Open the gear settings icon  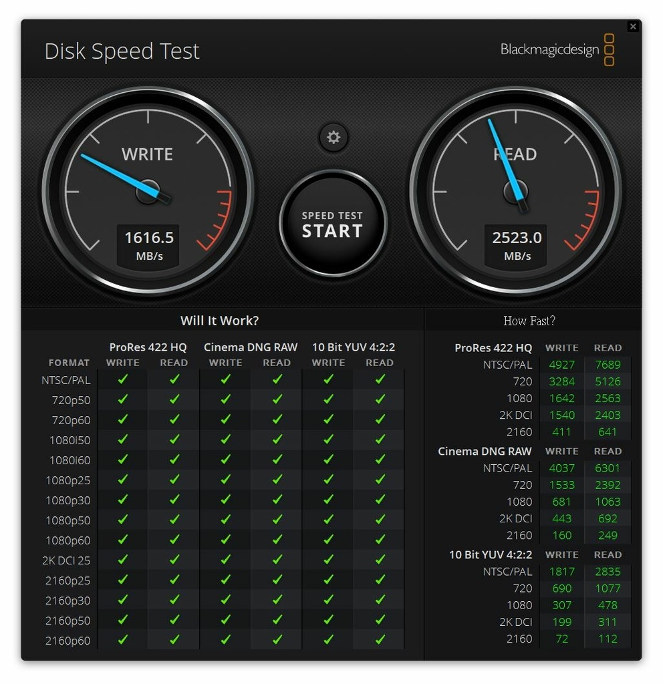pyautogui.click(x=333, y=138)
